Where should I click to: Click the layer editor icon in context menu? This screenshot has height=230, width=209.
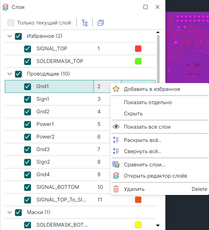coord(116,176)
